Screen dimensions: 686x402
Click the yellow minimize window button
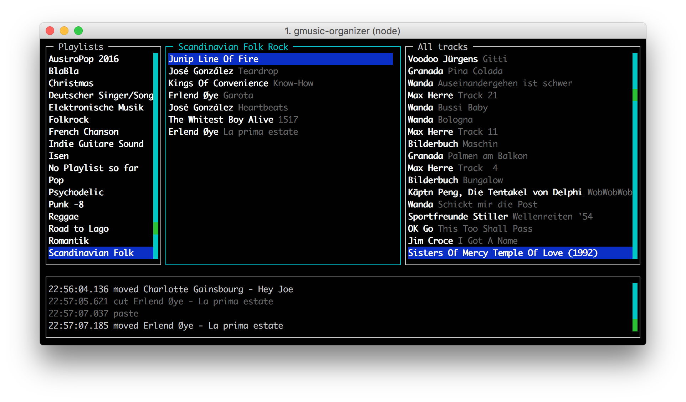(x=64, y=31)
